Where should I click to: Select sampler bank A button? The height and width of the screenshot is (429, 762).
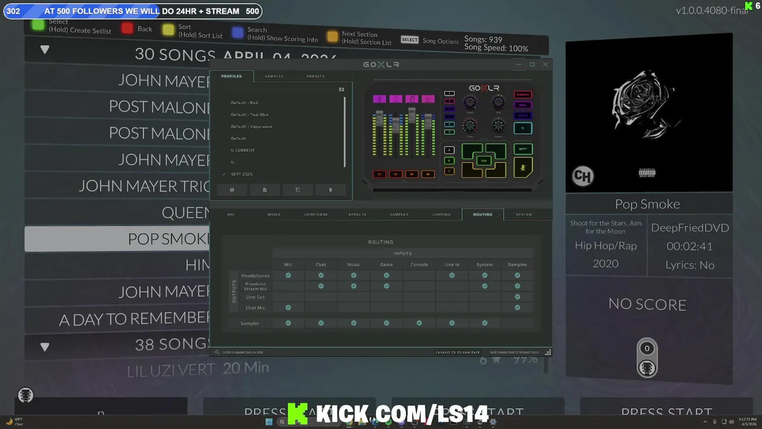click(x=449, y=150)
